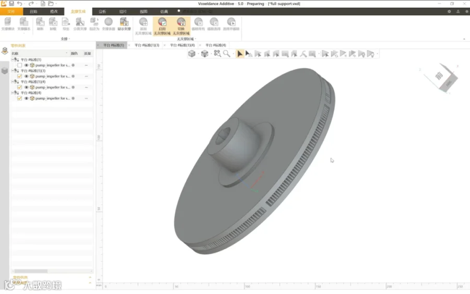This screenshot has height=294, width=470.
Task: Select the black arrow selection tool in viewport toolbar
Action: 240,54
